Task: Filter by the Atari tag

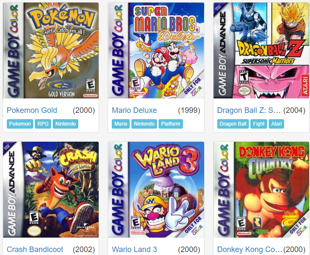Action: point(276,124)
